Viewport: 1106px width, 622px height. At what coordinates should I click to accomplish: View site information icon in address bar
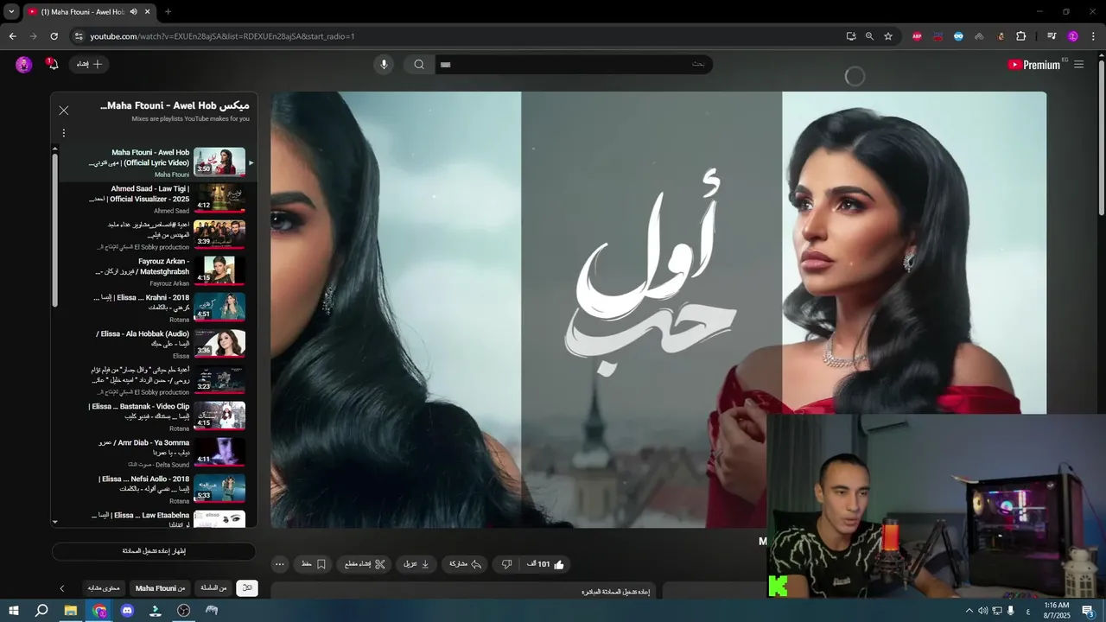[79, 36]
